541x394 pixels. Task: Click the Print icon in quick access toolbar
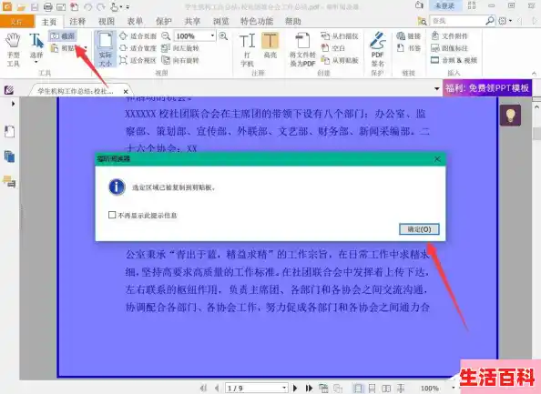(x=48, y=7)
